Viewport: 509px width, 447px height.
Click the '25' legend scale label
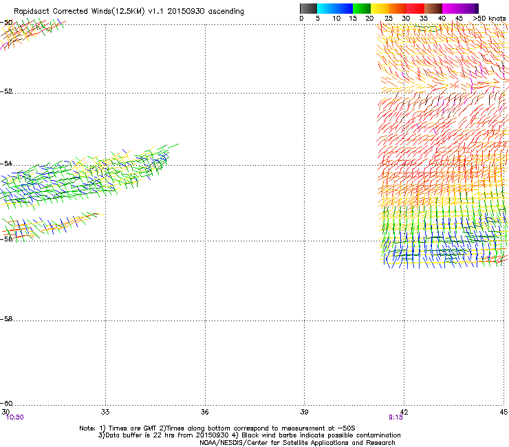click(389, 19)
